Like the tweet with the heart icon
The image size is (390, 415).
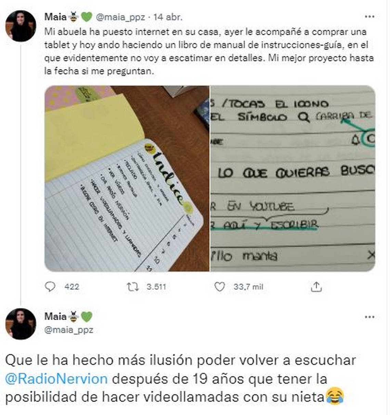[x=219, y=286]
